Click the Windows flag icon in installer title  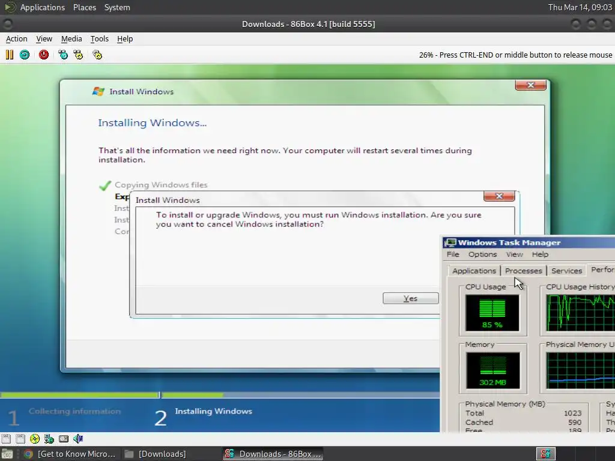(x=98, y=91)
